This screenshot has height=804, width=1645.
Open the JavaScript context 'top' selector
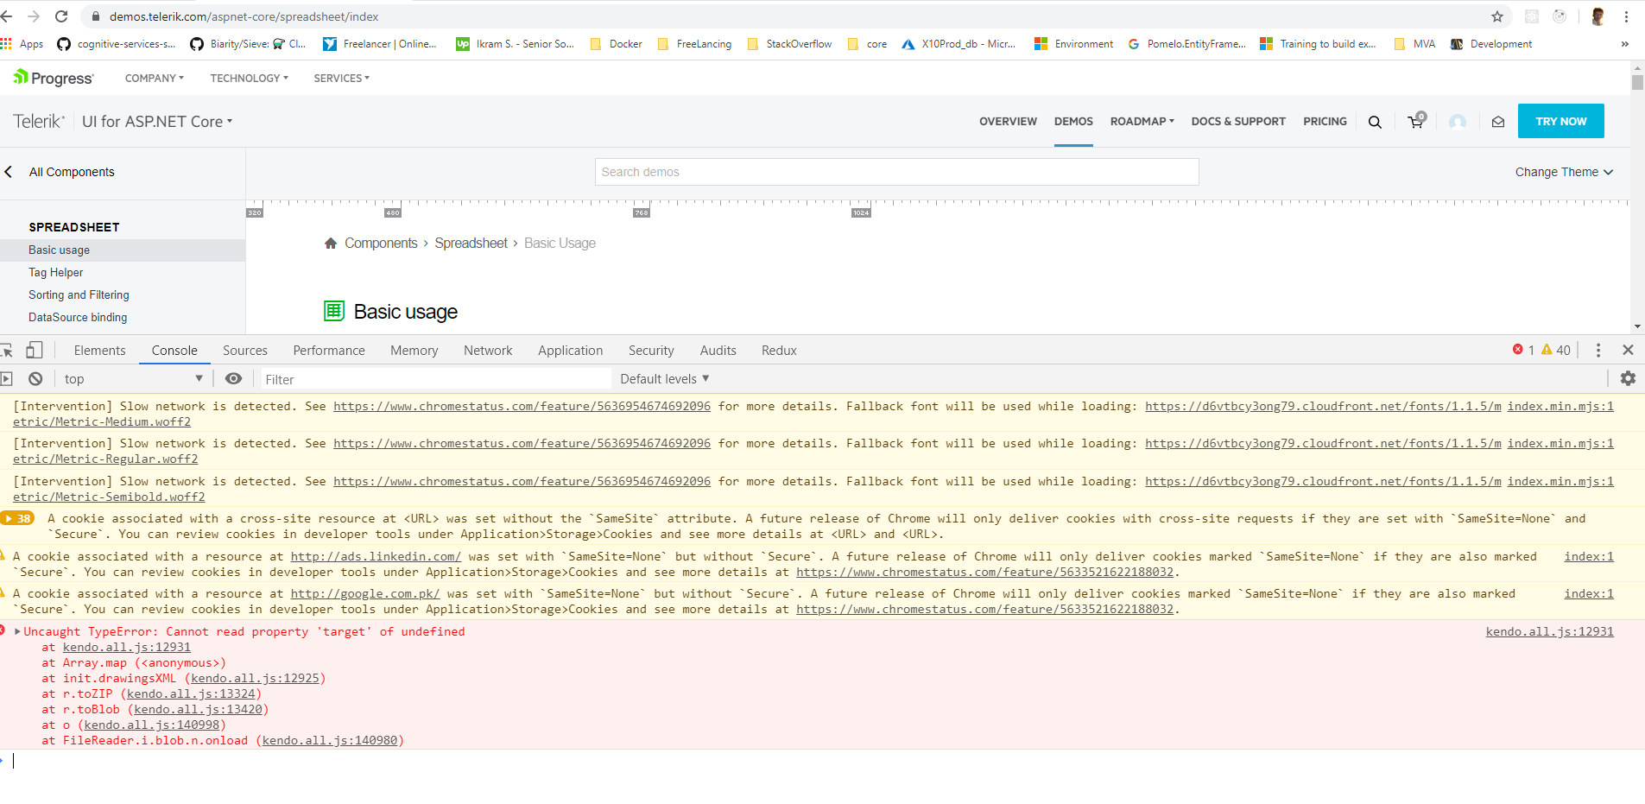[x=133, y=378]
